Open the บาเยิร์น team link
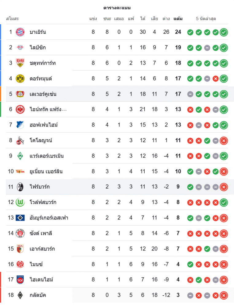234x307 pixels. coord(38,32)
